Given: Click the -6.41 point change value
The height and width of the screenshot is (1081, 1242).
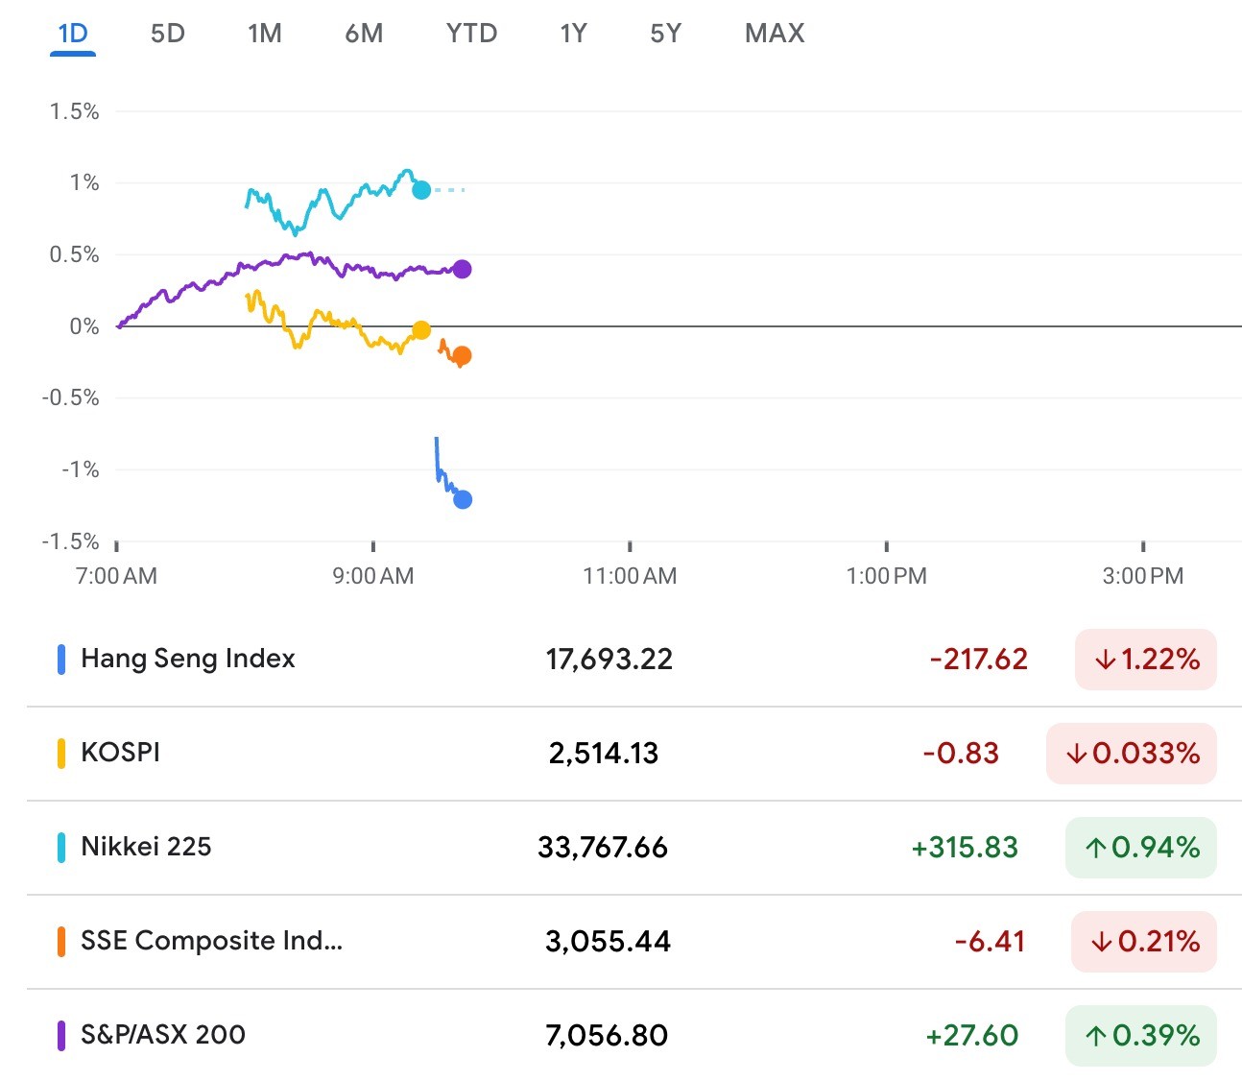Looking at the screenshot, I should click(991, 942).
